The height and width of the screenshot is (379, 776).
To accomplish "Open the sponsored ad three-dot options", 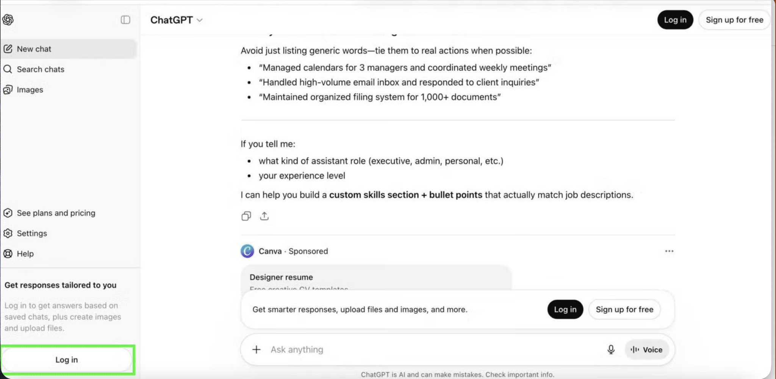I will 669,251.
